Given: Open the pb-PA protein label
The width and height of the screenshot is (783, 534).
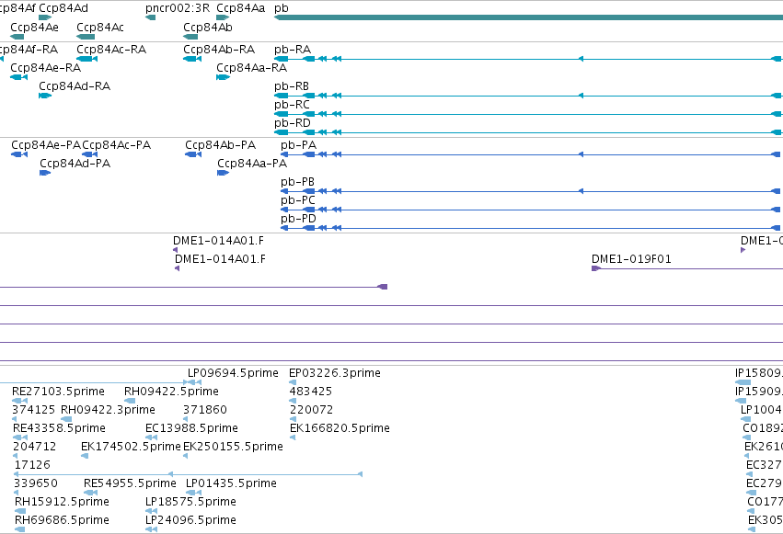Looking at the screenshot, I should (299, 145).
